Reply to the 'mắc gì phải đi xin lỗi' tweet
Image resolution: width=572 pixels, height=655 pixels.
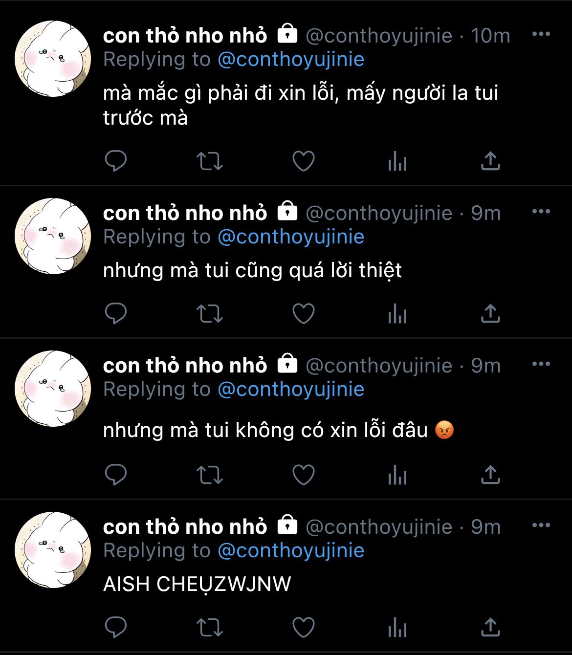[x=116, y=161]
